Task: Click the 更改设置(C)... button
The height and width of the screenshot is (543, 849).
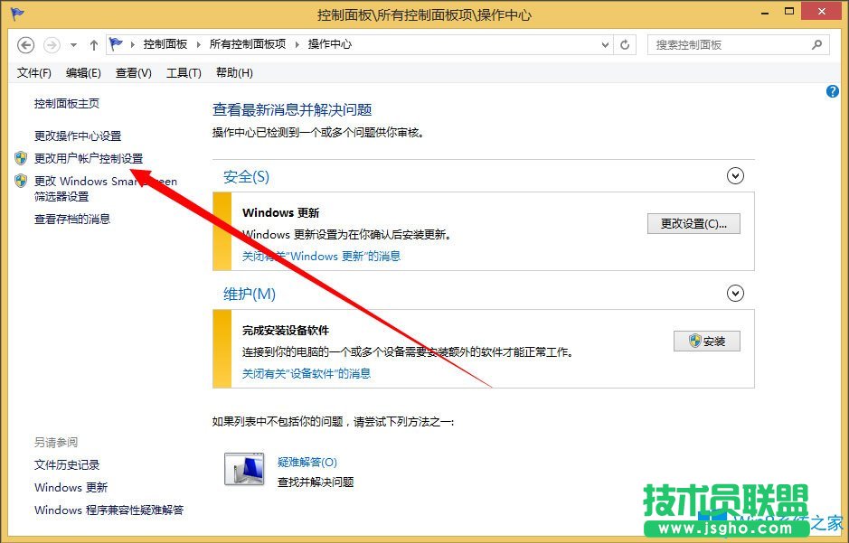Action: (693, 223)
